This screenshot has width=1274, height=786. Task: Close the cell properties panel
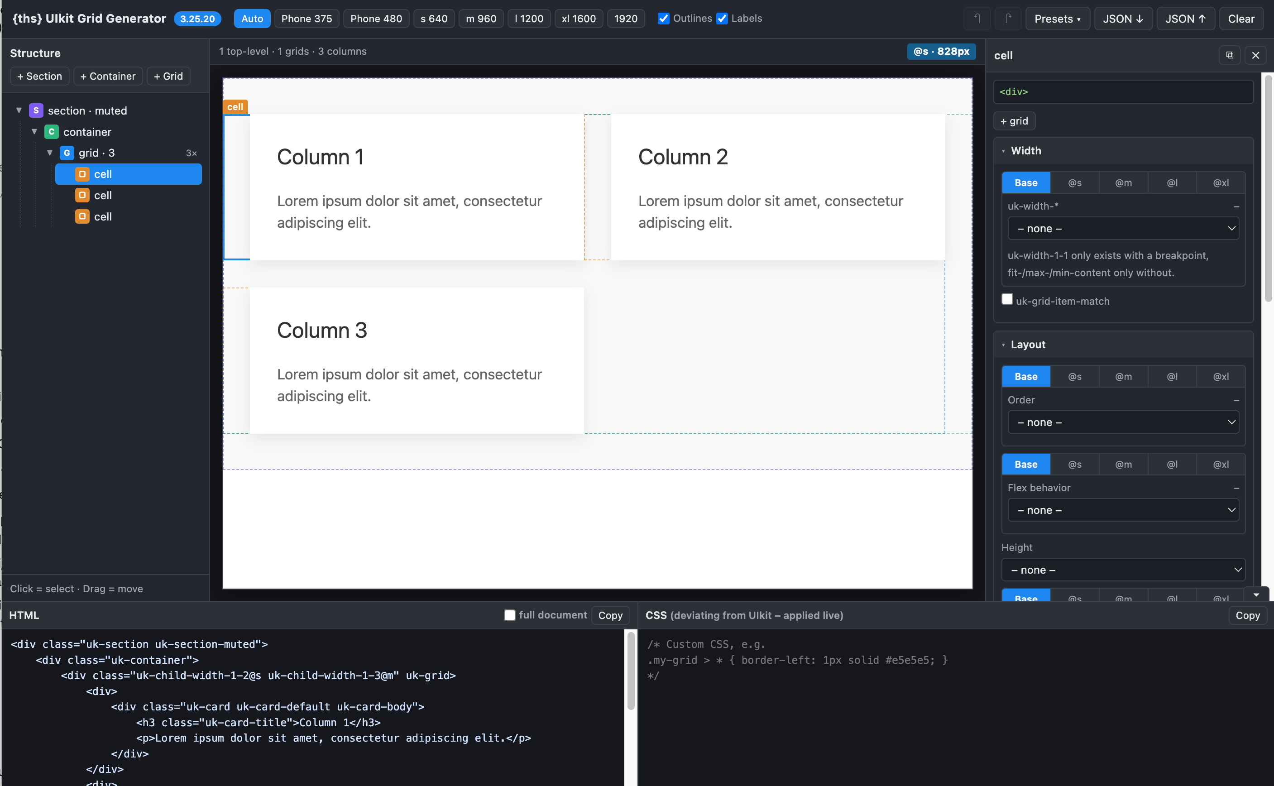[x=1255, y=55]
